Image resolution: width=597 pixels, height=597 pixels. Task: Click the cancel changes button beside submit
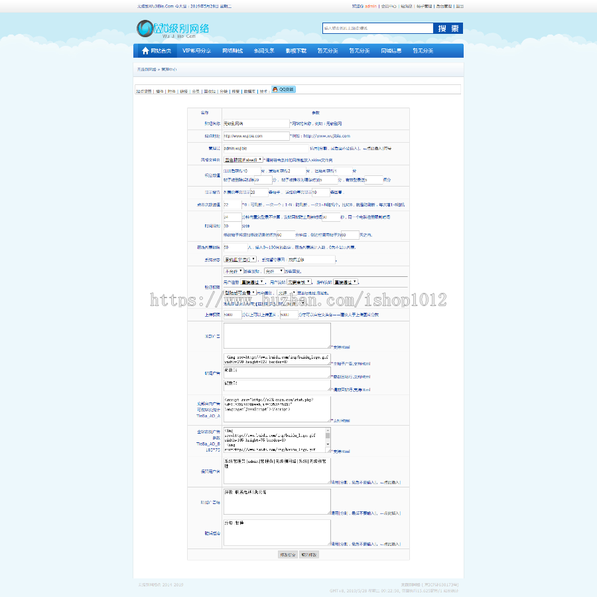click(x=308, y=554)
